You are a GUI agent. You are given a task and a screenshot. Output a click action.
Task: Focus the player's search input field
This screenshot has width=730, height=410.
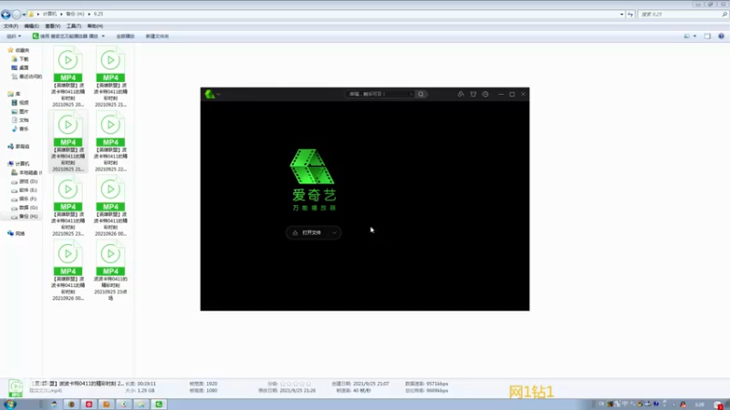379,94
